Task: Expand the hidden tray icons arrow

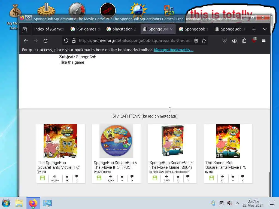Action: coord(237,203)
